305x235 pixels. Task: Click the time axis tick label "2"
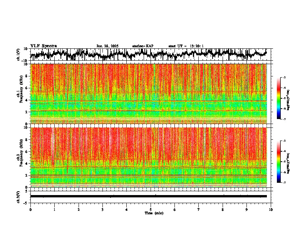tap(79, 210)
